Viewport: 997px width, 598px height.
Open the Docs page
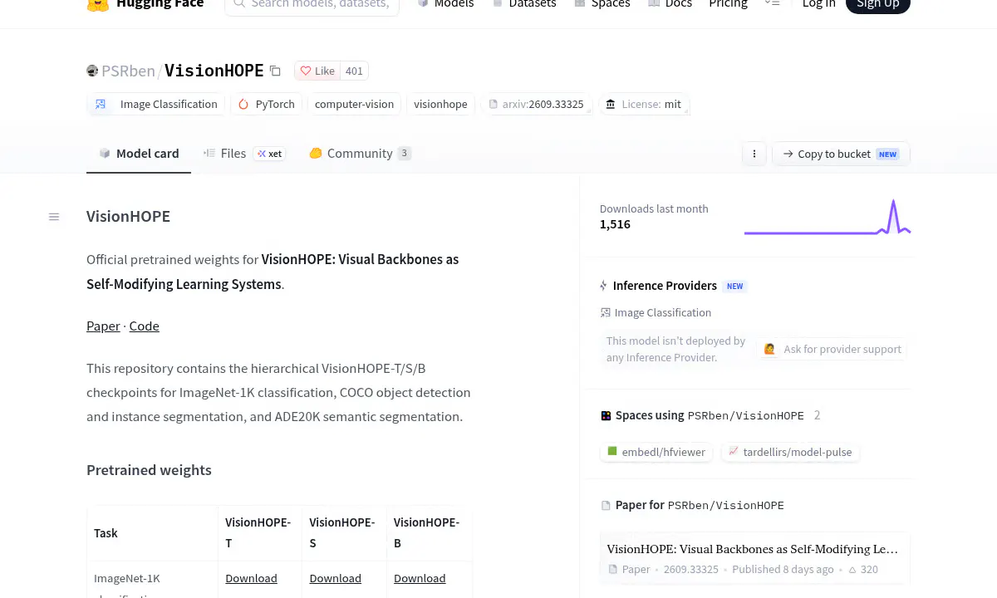pos(670,4)
